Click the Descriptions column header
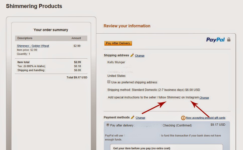This screenshot has height=150, width=243. pos(25,38)
